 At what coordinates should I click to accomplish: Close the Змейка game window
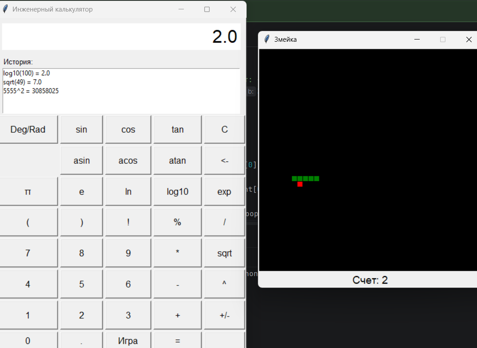point(469,39)
